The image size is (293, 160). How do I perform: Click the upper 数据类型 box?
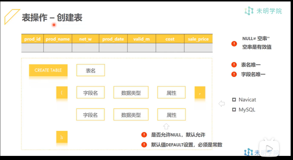coord(131,92)
